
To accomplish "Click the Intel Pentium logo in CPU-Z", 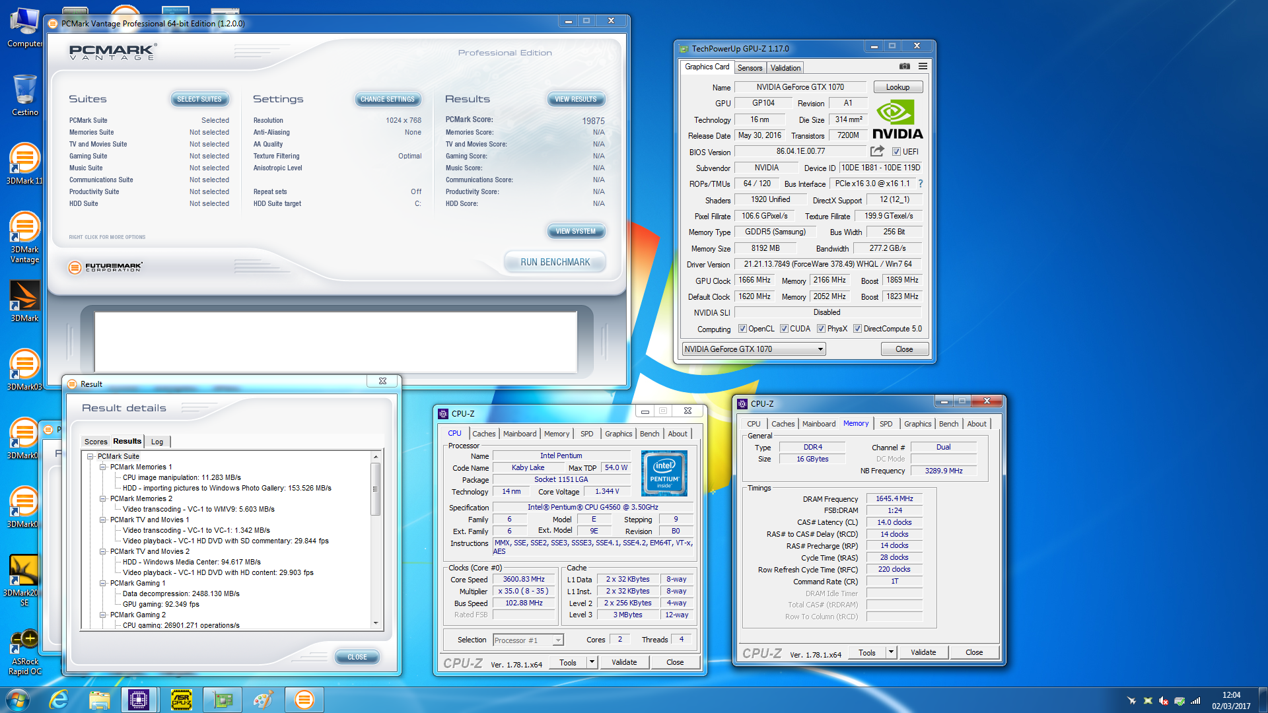I will (664, 473).
